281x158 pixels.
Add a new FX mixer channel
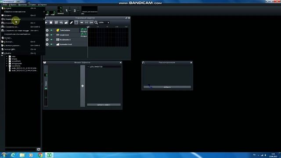coord(83,86)
